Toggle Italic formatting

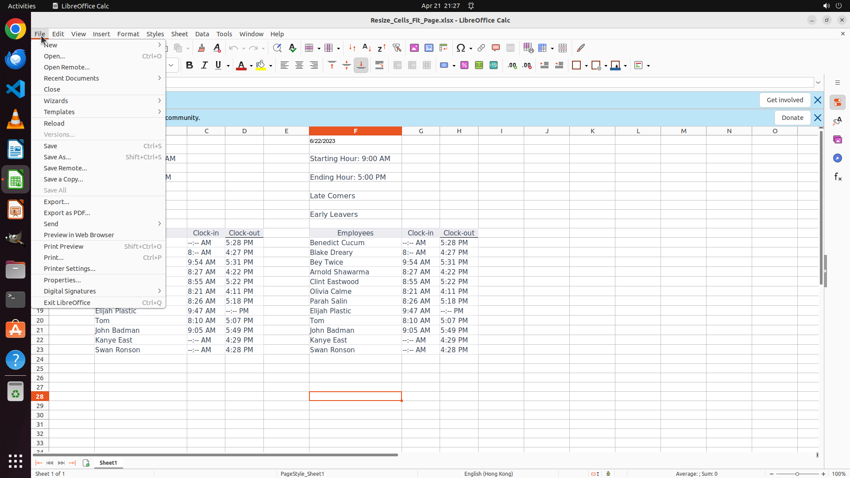point(204,66)
